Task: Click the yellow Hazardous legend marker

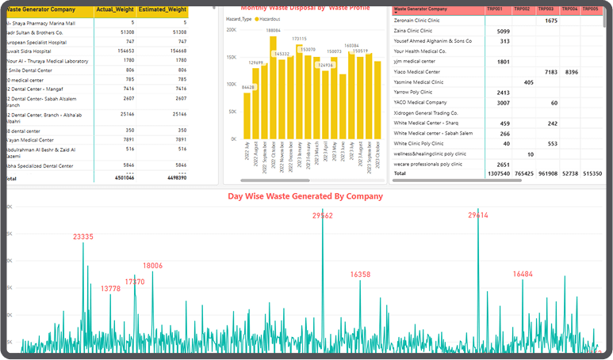Action: coord(257,17)
